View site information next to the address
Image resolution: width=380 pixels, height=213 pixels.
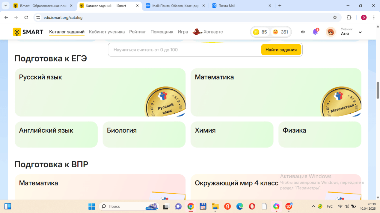tap(38, 18)
